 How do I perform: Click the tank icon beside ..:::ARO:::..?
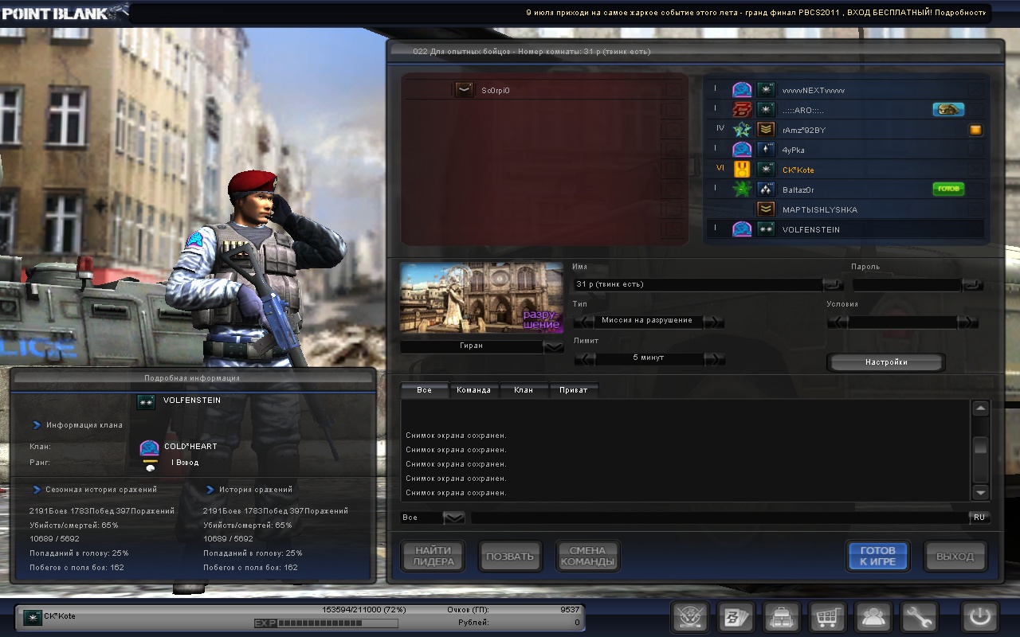pyautogui.click(x=948, y=110)
